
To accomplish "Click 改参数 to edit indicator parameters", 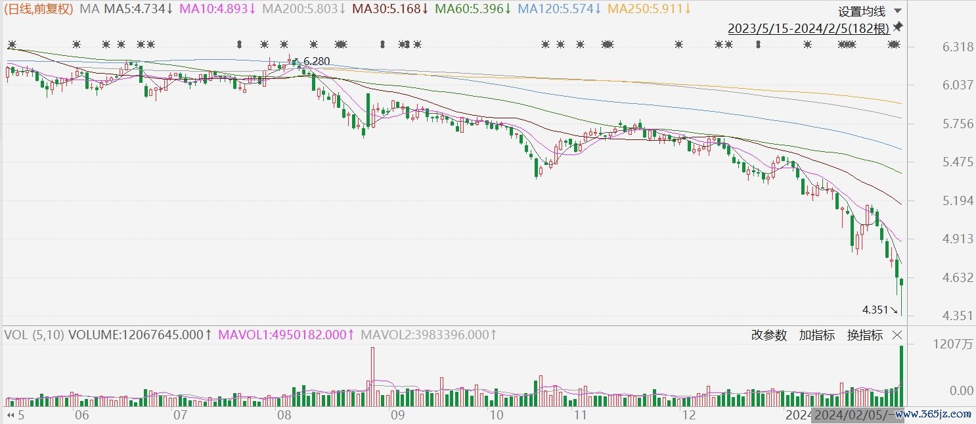I will [x=768, y=335].
